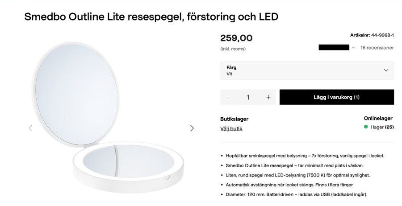Click the green in-stock status dot
402x206 pixels.
click(x=365, y=127)
